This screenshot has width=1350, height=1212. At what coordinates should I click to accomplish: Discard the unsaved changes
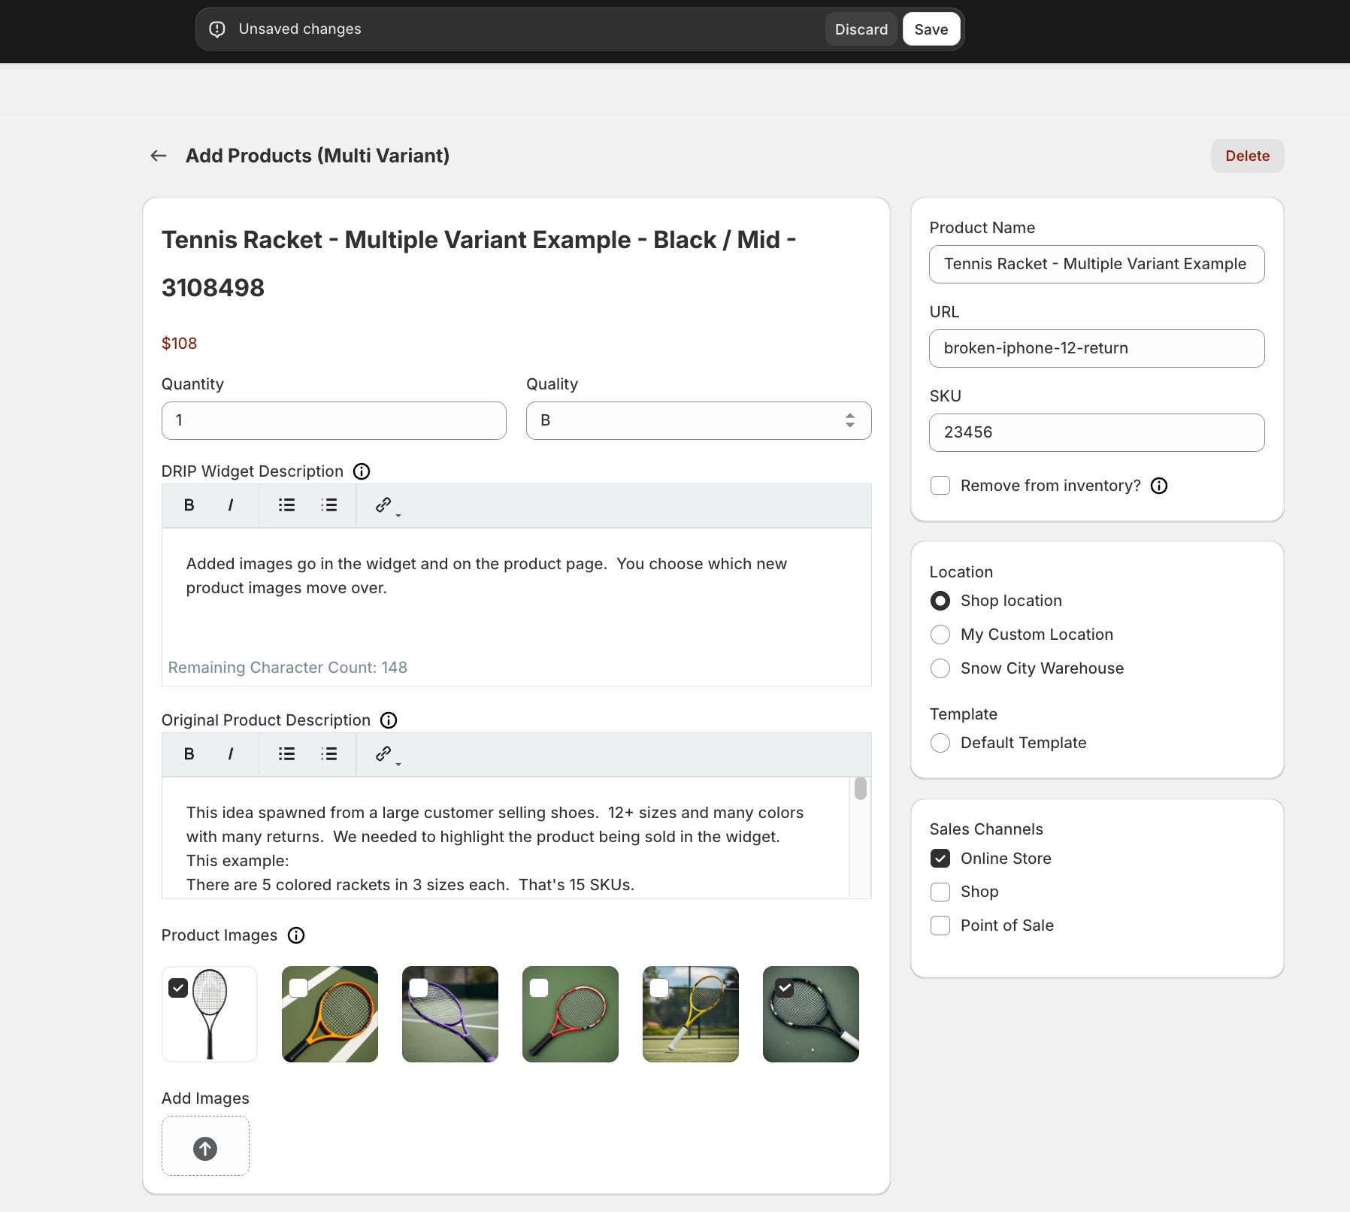point(861,29)
